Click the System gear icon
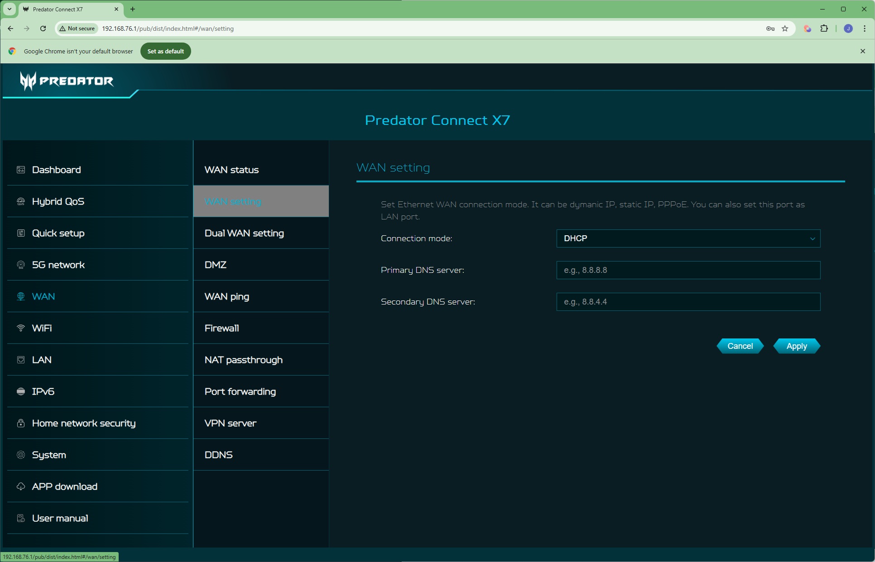Viewport: 875px width, 562px height. (x=21, y=455)
